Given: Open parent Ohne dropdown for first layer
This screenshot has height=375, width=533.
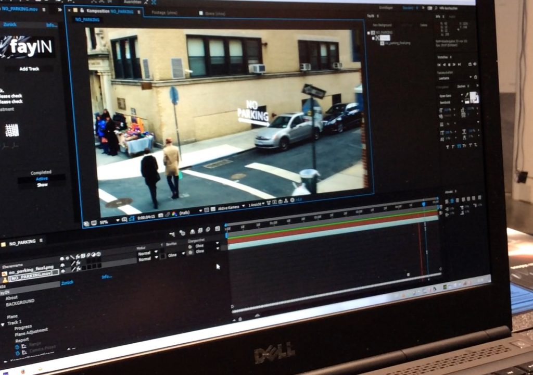Looking at the screenshot, I should pyautogui.click(x=207, y=246).
